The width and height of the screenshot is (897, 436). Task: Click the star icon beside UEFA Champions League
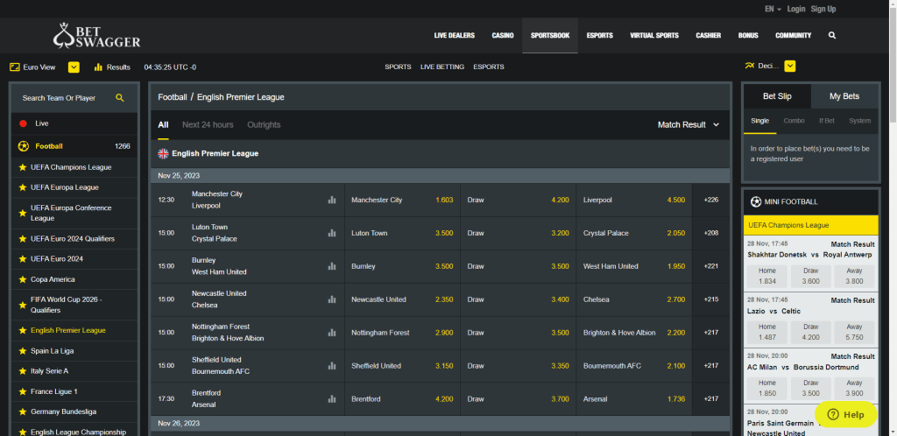pyautogui.click(x=23, y=167)
